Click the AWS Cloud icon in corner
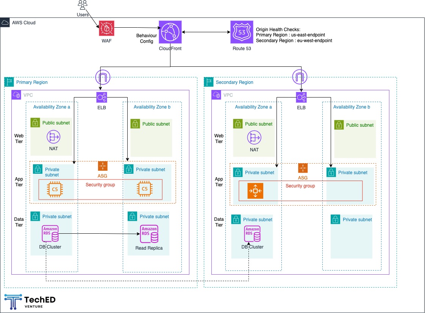 tap(5, 23)
